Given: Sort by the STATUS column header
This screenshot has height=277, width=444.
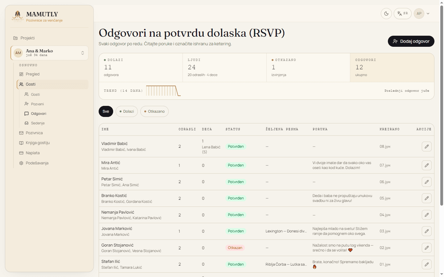Looking at the screenshot, I should tap(233, 129).
